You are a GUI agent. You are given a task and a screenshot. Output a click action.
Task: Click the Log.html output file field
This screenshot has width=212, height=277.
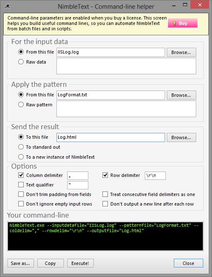(x=111, y=137)
